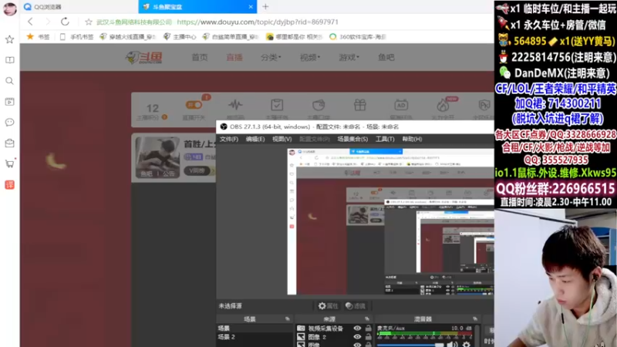
Task: Open the shopping cart icon in sidebar
Action: [x=9, y=163]
